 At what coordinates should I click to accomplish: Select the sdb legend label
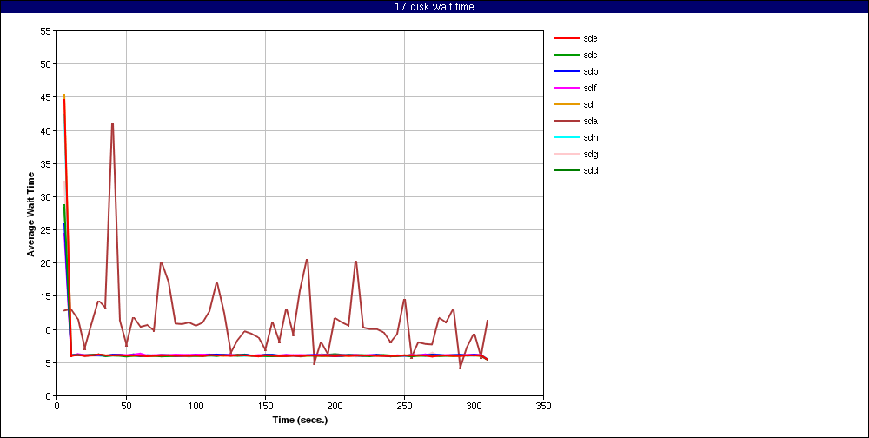point(590,71)
